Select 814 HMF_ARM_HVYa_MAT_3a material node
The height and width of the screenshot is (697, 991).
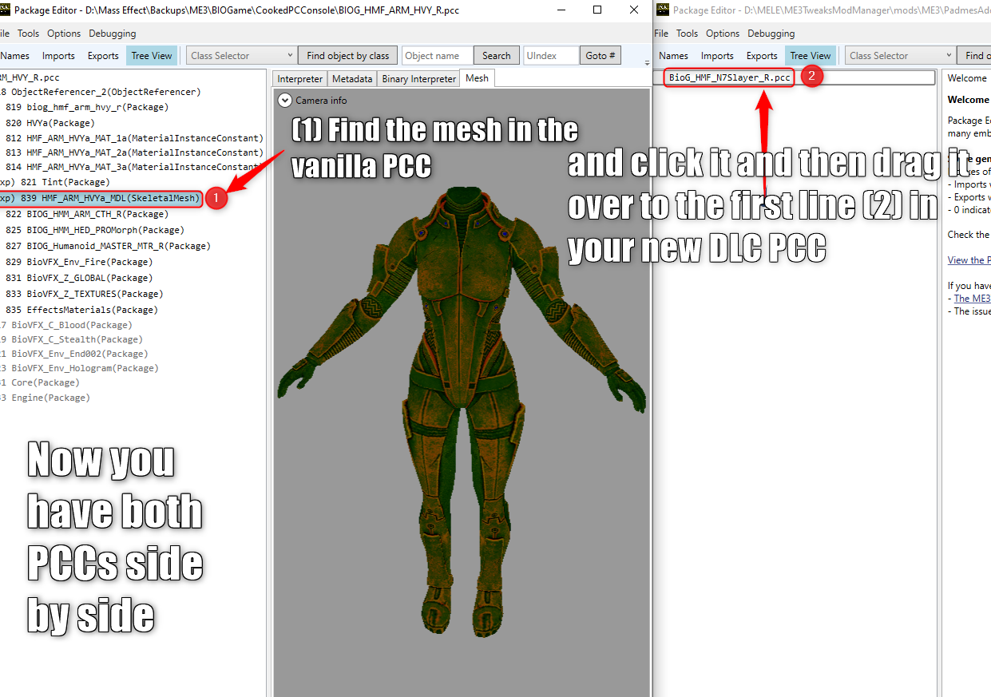(x=134, y=167)
